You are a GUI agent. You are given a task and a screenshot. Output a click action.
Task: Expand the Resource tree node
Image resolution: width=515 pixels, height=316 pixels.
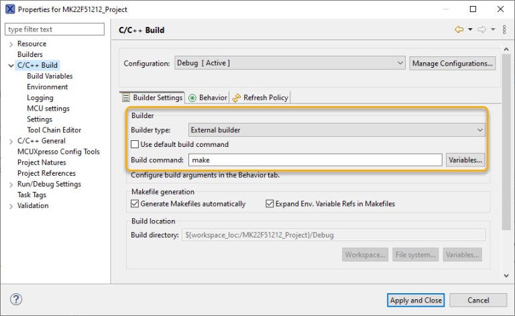[x=11, y=44]
